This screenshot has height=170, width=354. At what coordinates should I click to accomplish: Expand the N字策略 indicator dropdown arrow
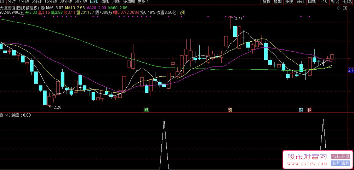[2, 115]
